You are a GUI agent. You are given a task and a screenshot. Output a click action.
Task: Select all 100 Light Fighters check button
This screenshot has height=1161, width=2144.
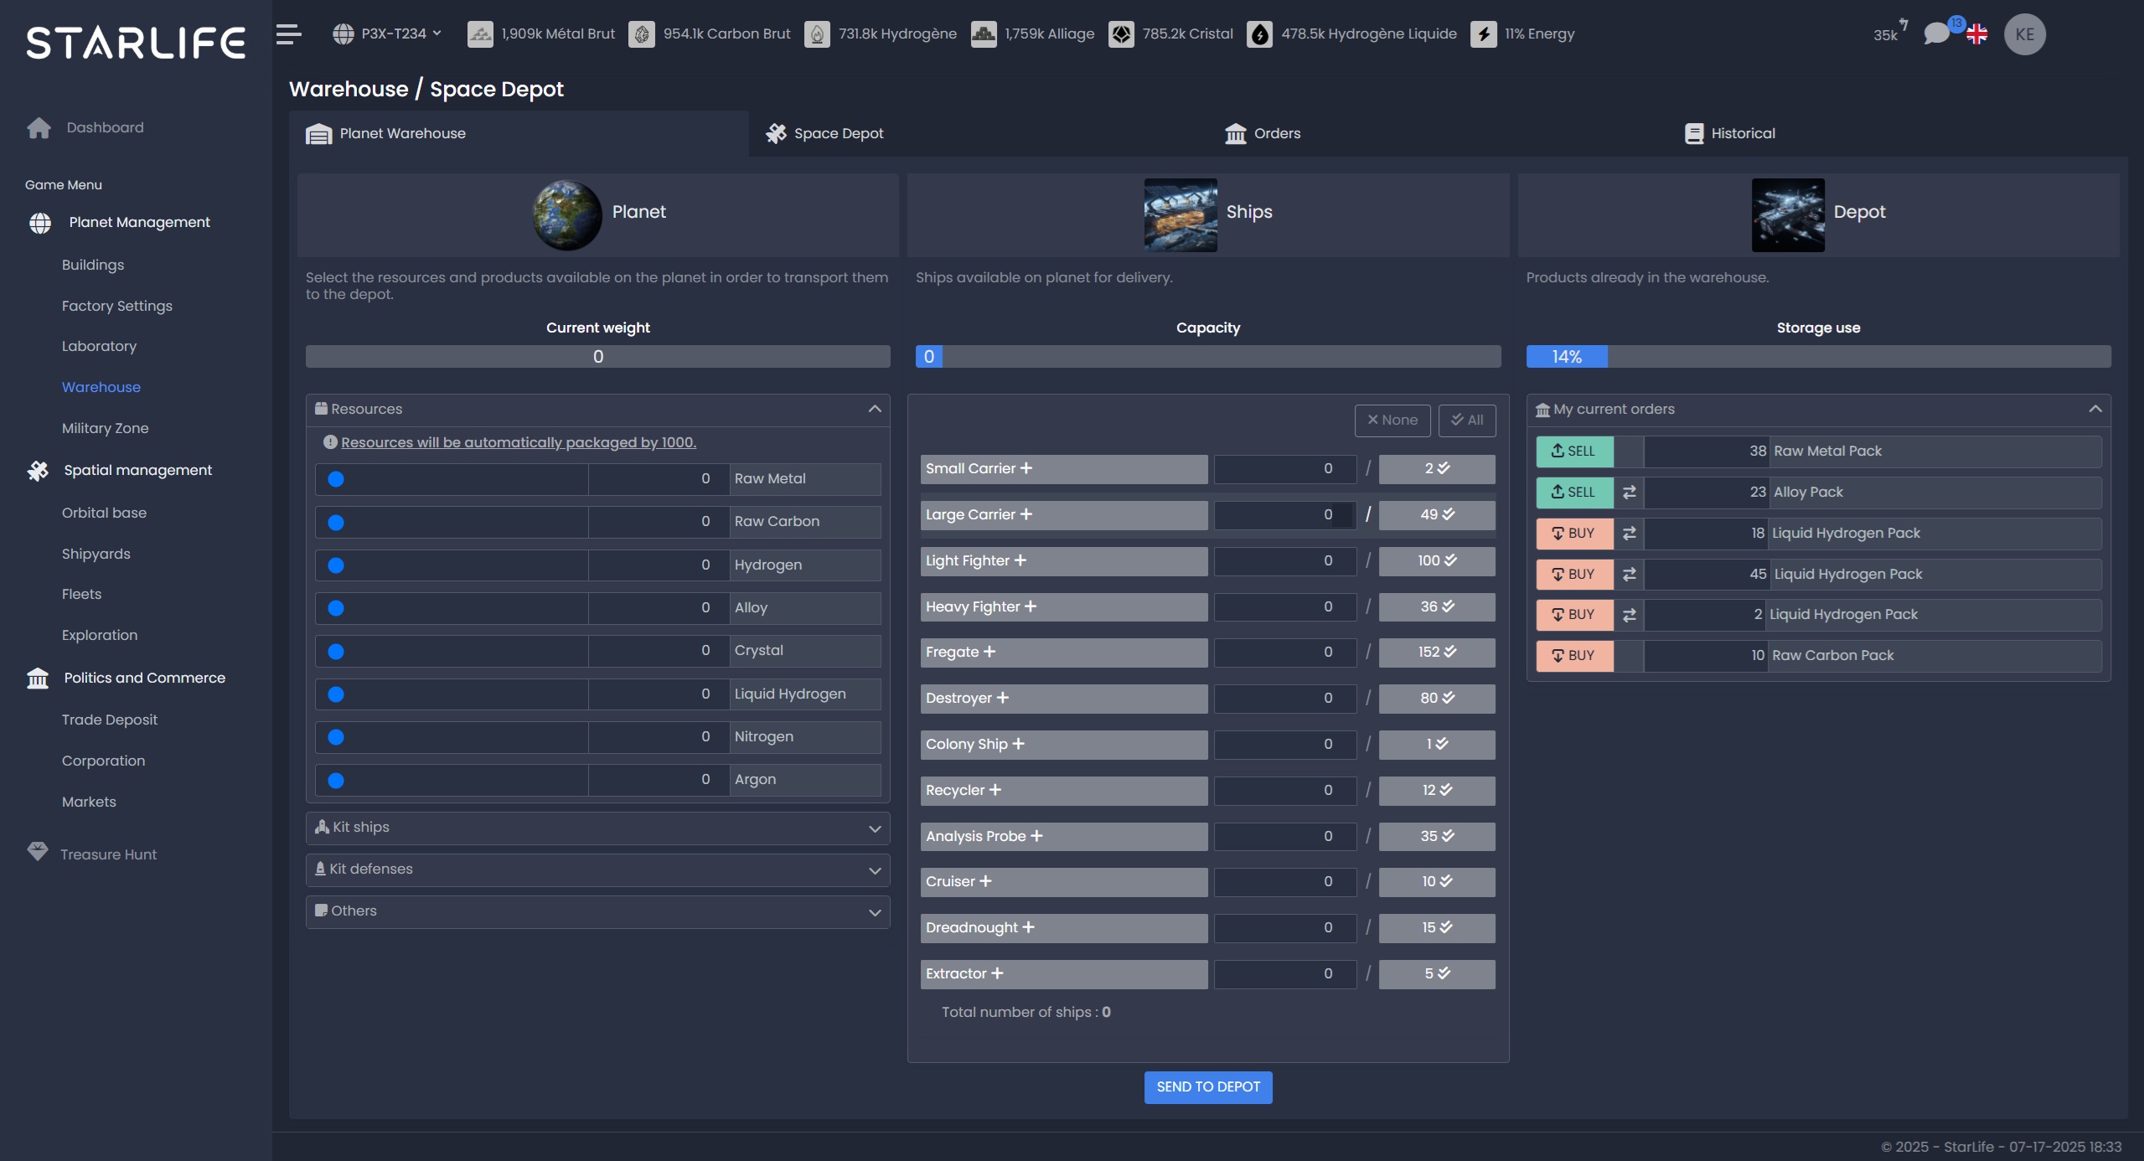pos(1437,560)
